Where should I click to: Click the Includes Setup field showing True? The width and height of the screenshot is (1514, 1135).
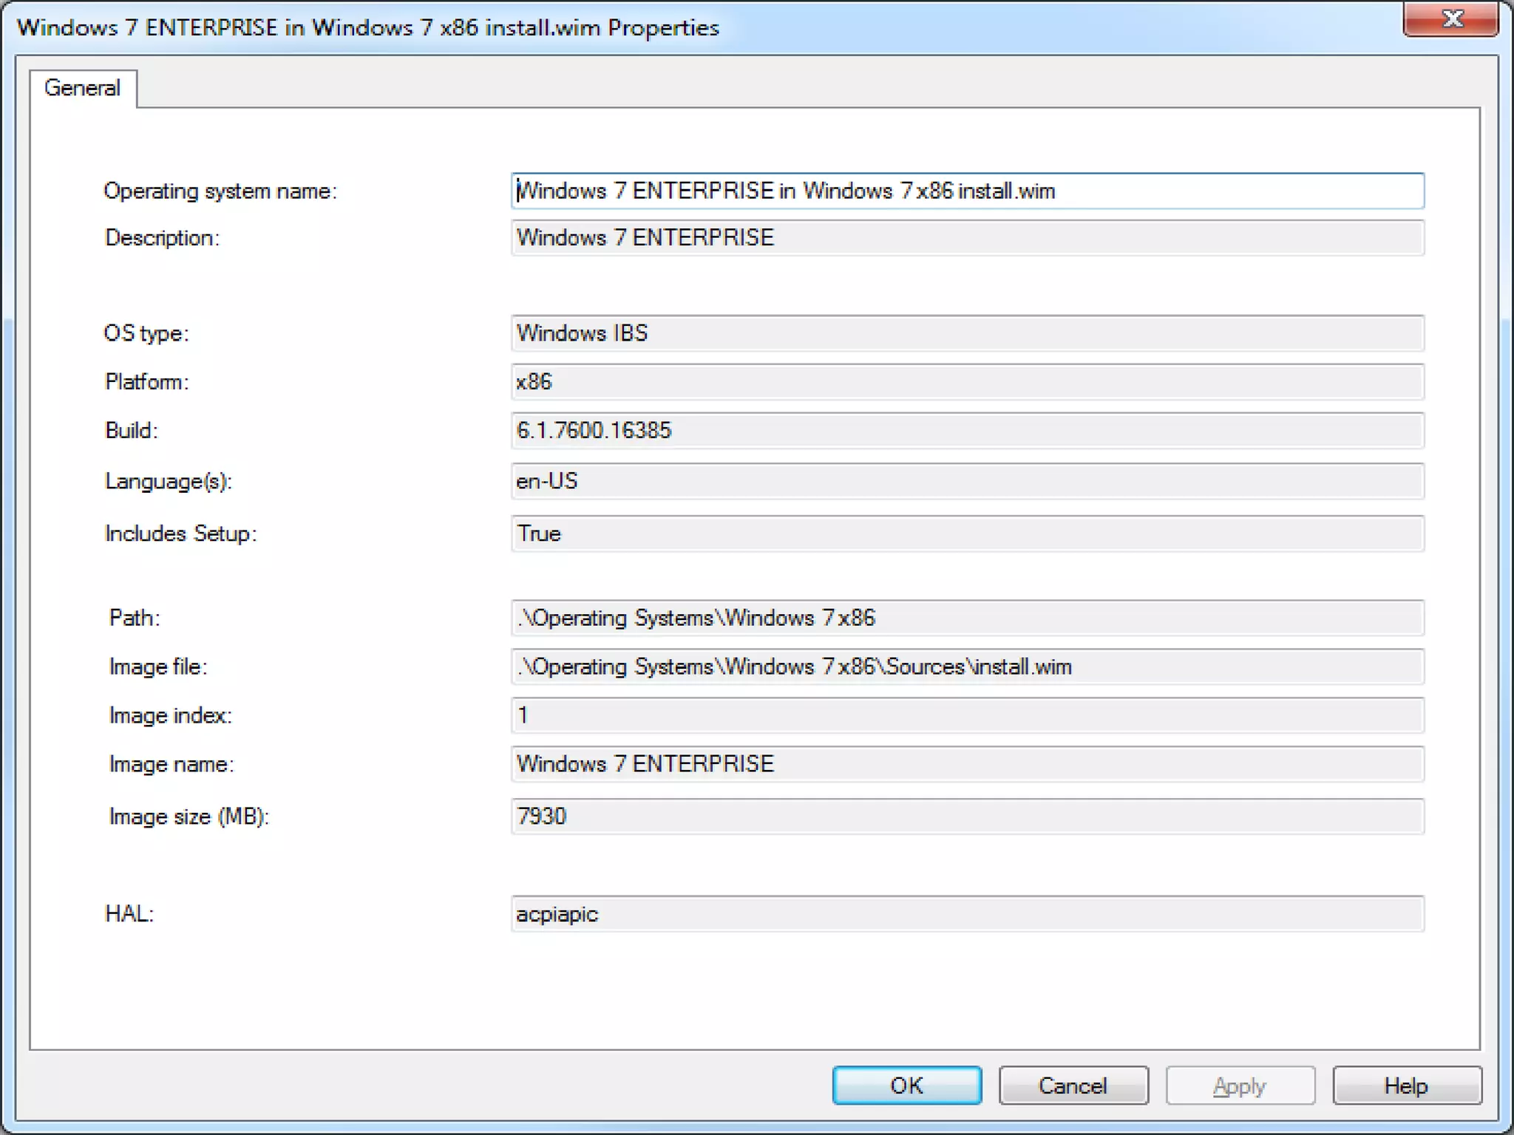click(967, 534)
